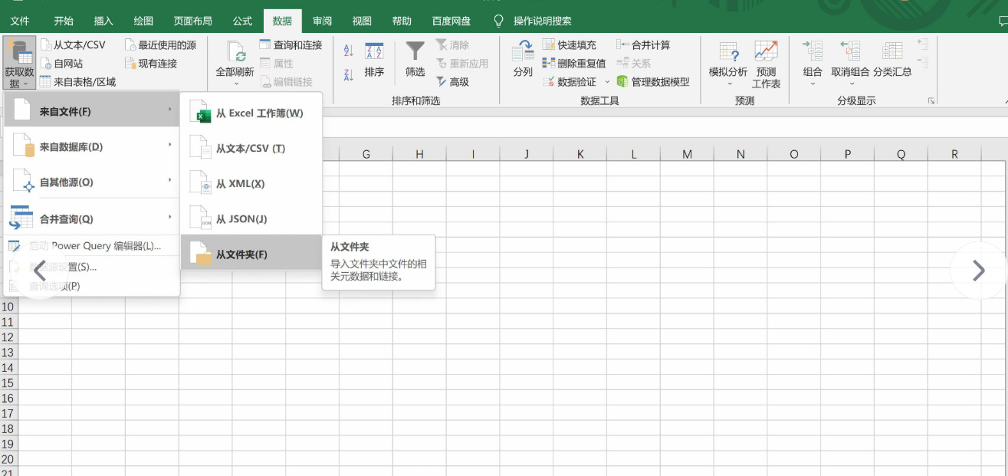Switch to the 公式 tab
The height and width of the screenshot is (476, 1008).
[x=242, y=21]
